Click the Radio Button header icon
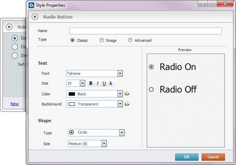The image size is (236, 165). point(35,17)
